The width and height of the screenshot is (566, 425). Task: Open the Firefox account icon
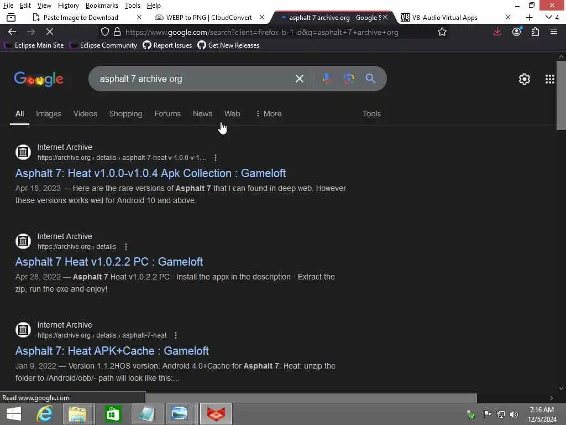coord(517,32)
